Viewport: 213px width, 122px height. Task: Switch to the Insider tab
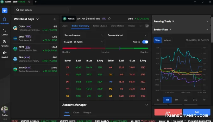click(132, 26)
